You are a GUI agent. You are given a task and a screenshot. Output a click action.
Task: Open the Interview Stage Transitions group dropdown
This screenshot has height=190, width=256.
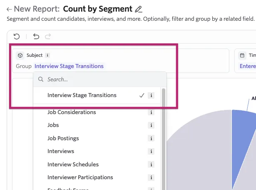pos(69,66)
